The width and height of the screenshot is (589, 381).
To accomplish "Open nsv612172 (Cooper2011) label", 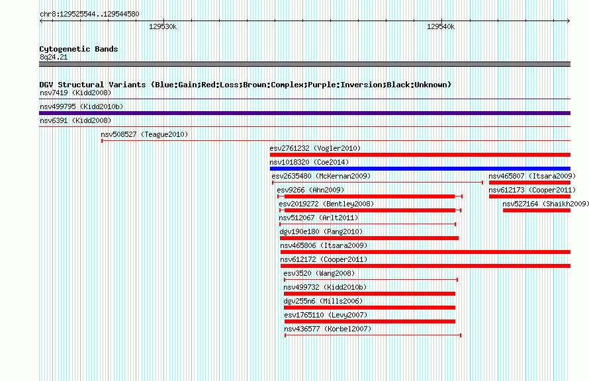I will (324, 259).
